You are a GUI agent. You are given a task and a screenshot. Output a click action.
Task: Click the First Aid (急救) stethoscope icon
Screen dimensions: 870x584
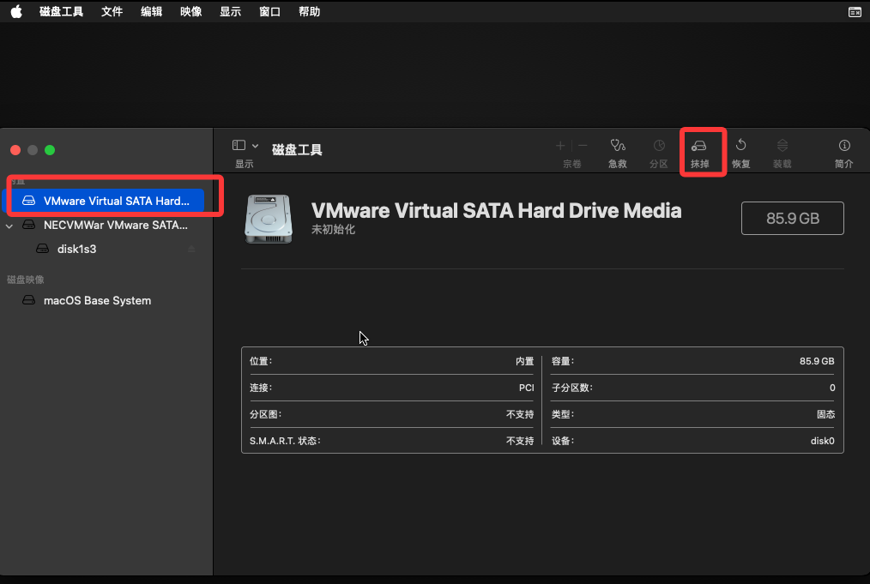618,145
